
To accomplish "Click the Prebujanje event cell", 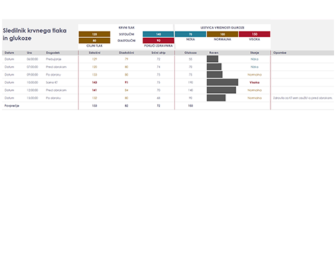I will (x=53, y=59).
